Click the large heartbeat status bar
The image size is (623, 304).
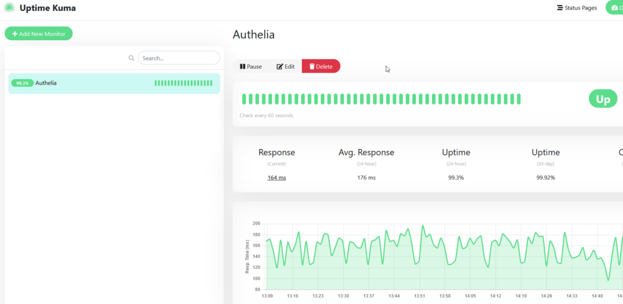[x=381, y=99]
